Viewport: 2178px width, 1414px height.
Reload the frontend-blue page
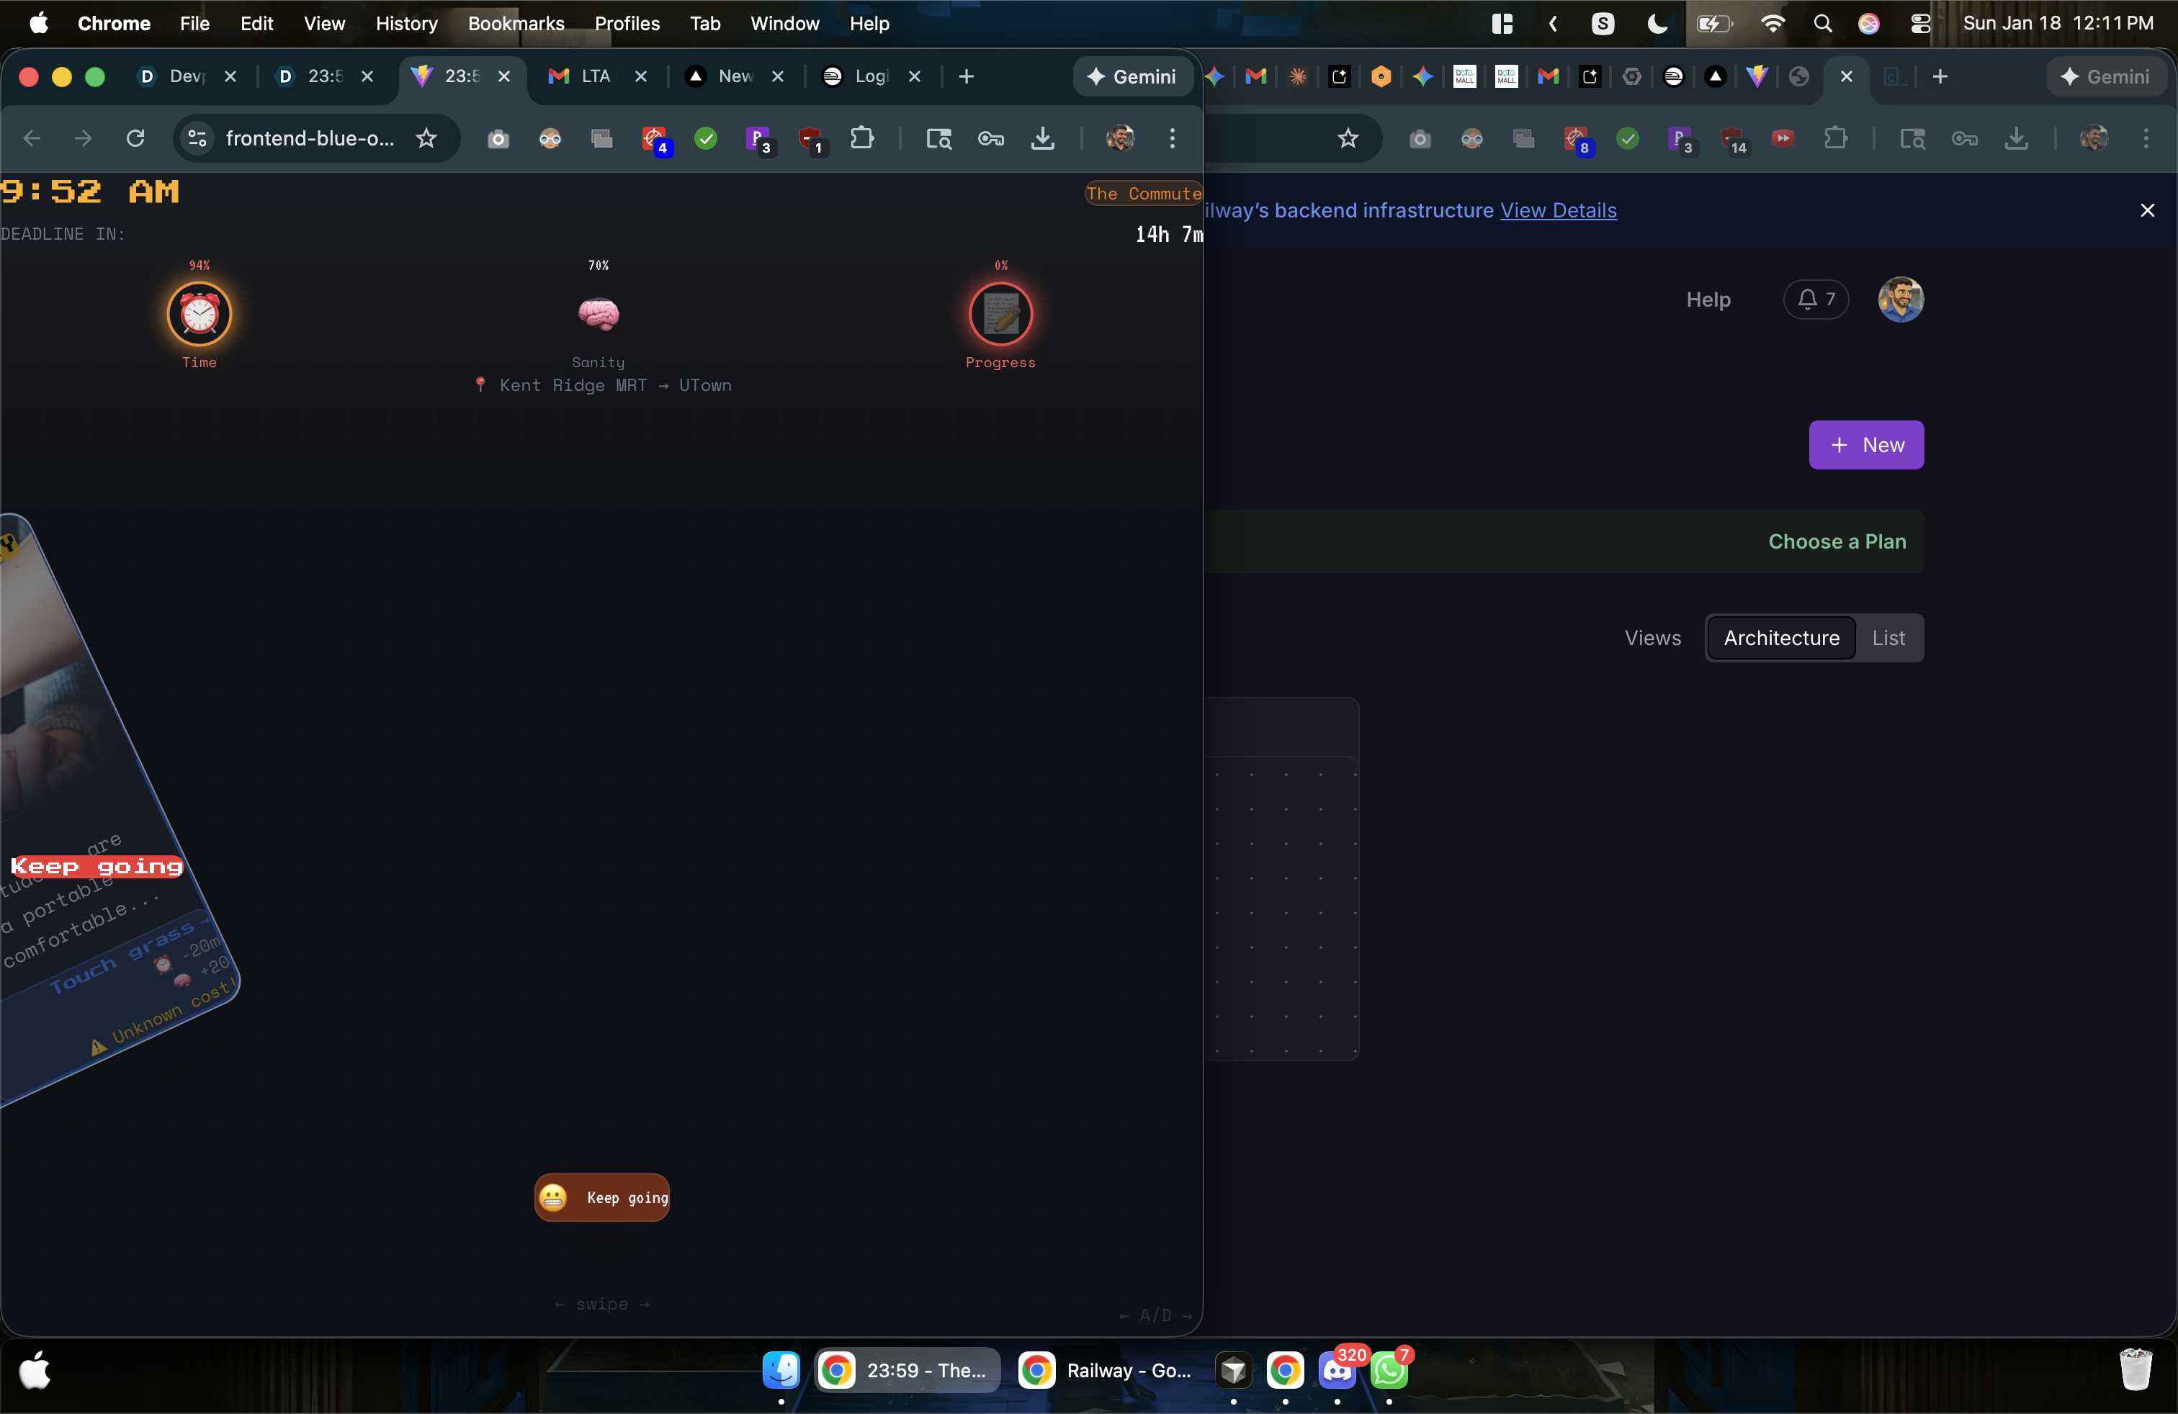(135, 138)
